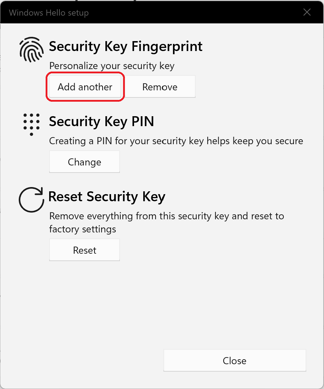Remove the security key fingerprint

pos(160,86)
